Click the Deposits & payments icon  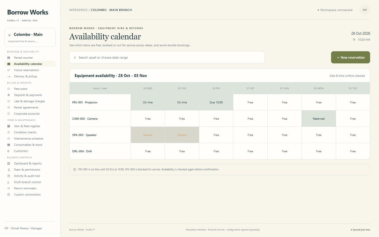pyautogui.click(x=9, y=95)
